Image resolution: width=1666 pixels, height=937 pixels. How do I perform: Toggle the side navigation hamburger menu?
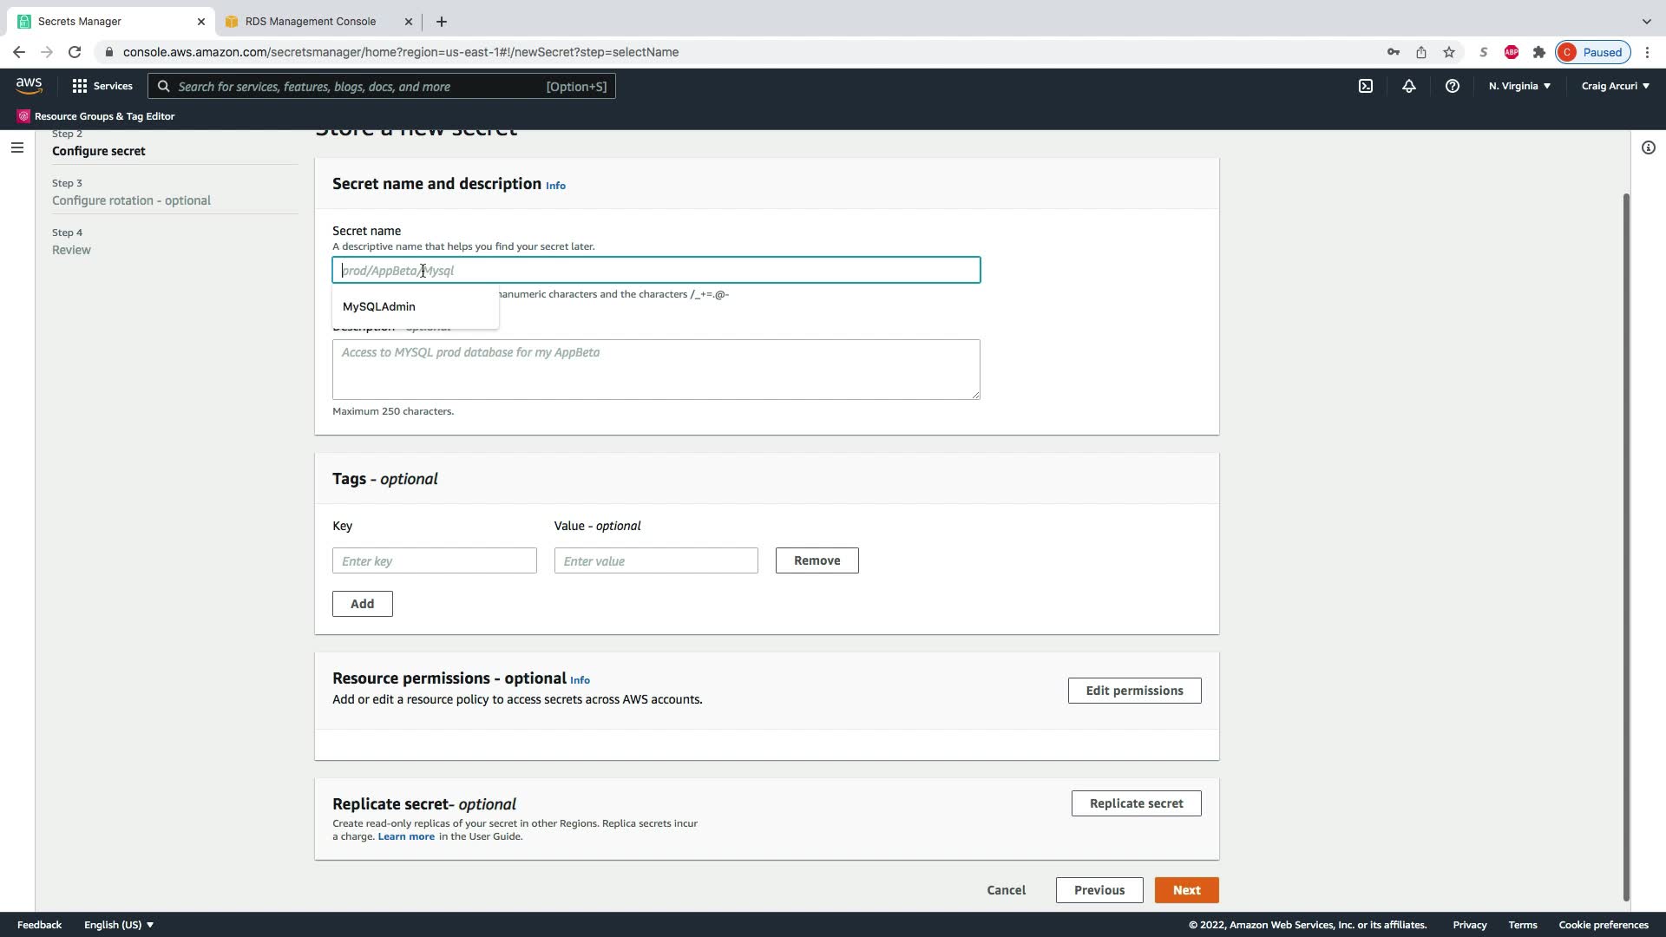16,147
